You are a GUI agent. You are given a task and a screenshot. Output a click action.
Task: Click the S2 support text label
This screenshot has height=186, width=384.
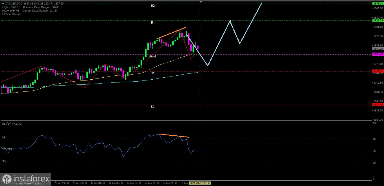152,107
